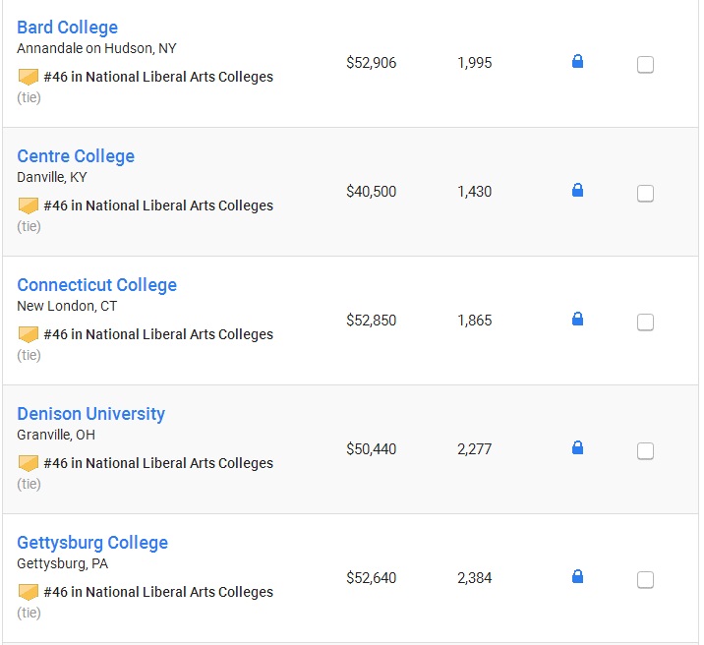Click the lock icon in Denison University row
The height and width of the screenshot is (645, 704).
pos(577,447)
